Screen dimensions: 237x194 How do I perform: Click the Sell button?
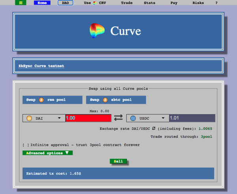[118, 161]
